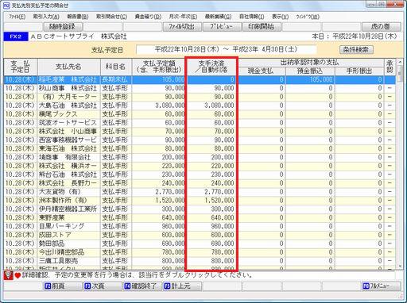Open the F10 フルメニュー full menu
This screenshot has width=407, height=303.
click(x=381, y=286)
